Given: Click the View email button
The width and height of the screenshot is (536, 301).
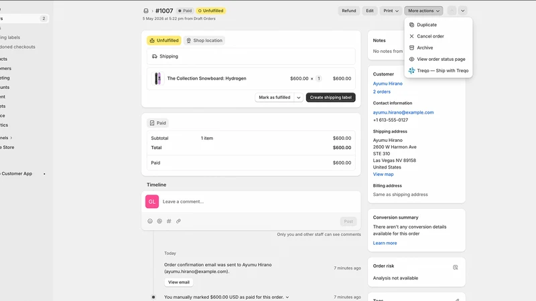Looking at the screenshot, I should (178, 282).
